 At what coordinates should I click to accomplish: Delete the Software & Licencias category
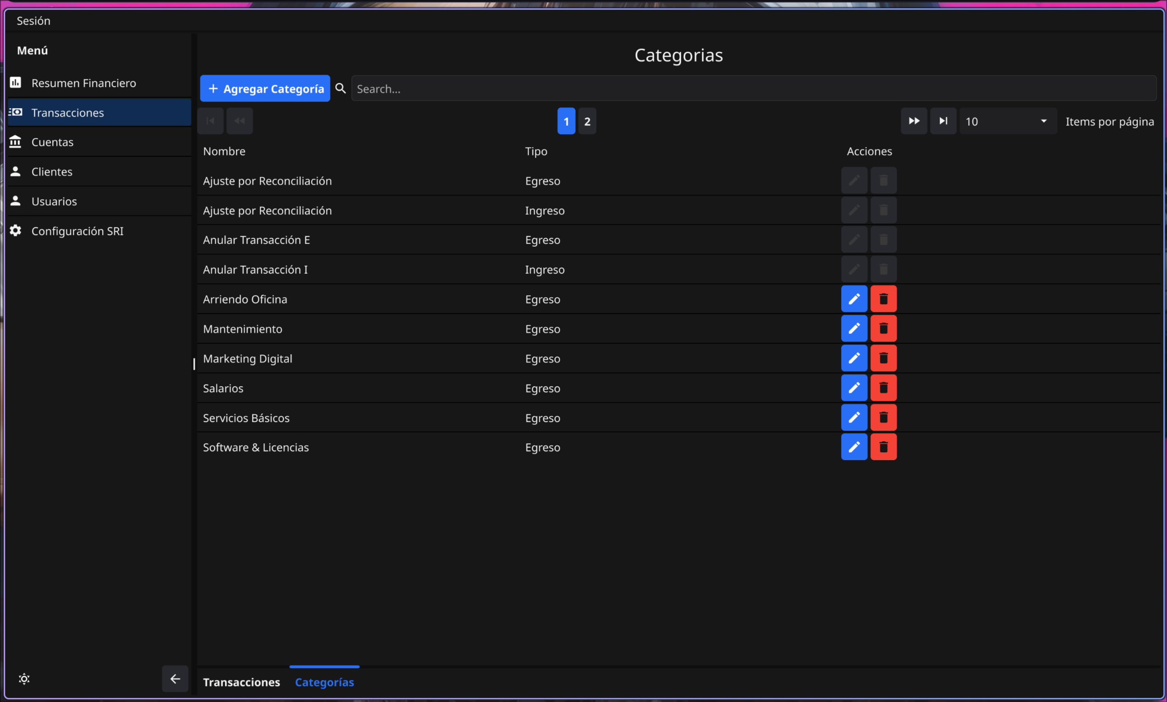point(883,447)
